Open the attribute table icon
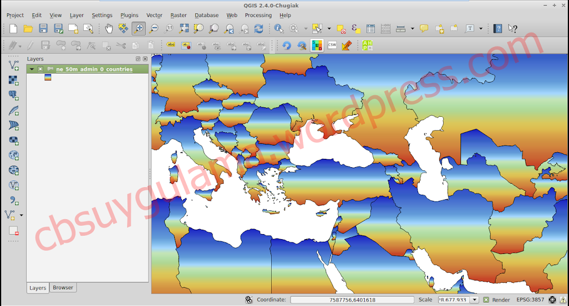 pyautogui.click(x=371, y=28)
